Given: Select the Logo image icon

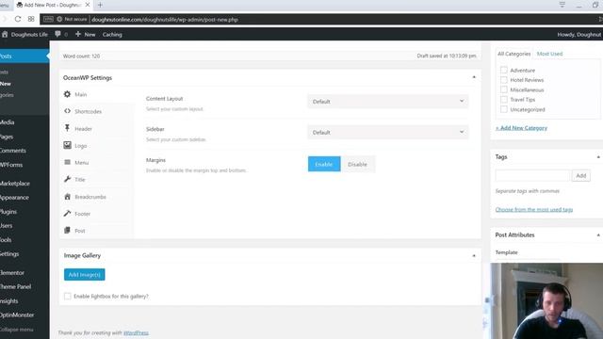Looking at the screenshot, I should pos(67,145).
